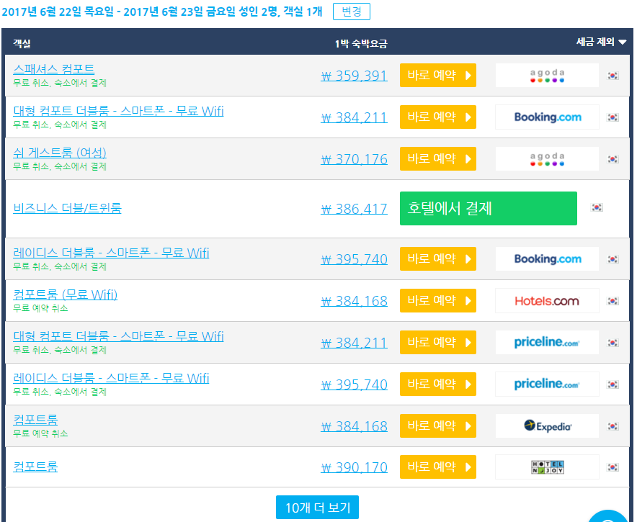Viewport: 637px width, 522px height.
Task: Click Korean flag in second priceline row
Action: [x=612, y=384]
